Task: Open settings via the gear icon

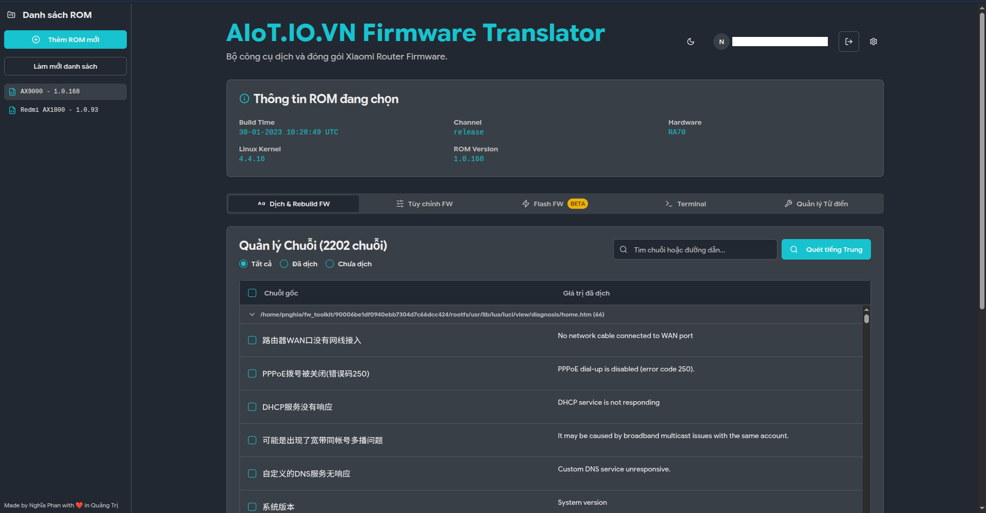Action: click(873, 42)
